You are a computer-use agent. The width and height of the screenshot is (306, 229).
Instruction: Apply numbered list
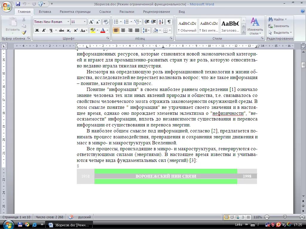[126, 22]
